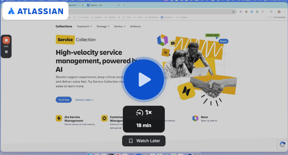Click the reCAPTCHA badge
The width and height of the screenshot is (288, 155).
[x=282, y=145]
